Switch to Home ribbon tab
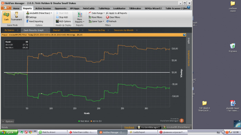Screen dimensions: 241x135 [16, 9]
